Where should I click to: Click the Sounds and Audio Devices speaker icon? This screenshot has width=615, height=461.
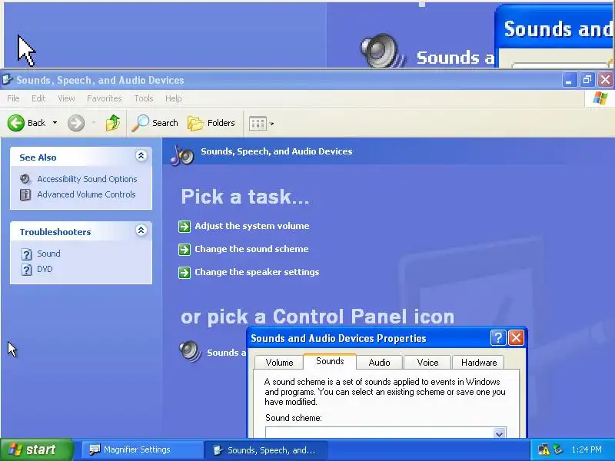click(190, 351)
